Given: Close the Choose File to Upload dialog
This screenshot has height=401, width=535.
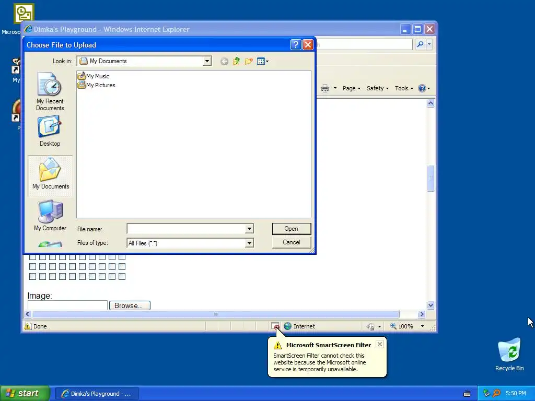Looking at the screenshot, I should pyautogui.click(x=308, y=45).
